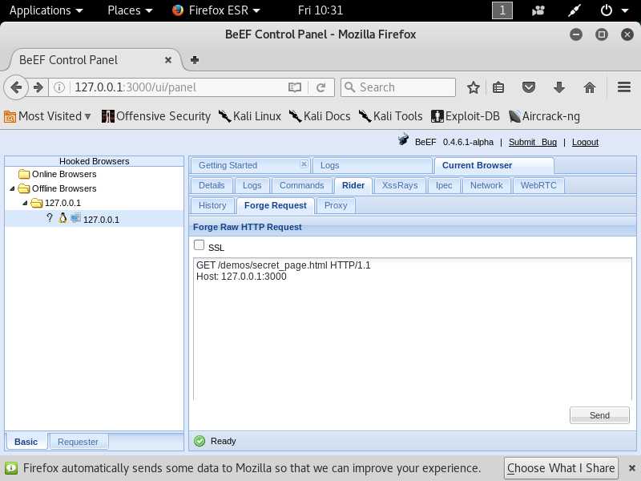The height and width of the screenshot is (481, 641).
Task: Go to the Firefox Home page icon
Action: (x=589, y=87)
